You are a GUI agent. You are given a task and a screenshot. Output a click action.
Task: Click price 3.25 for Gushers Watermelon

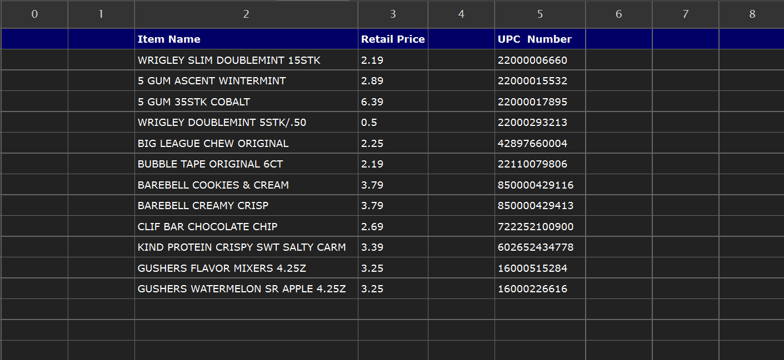[393, 289]
